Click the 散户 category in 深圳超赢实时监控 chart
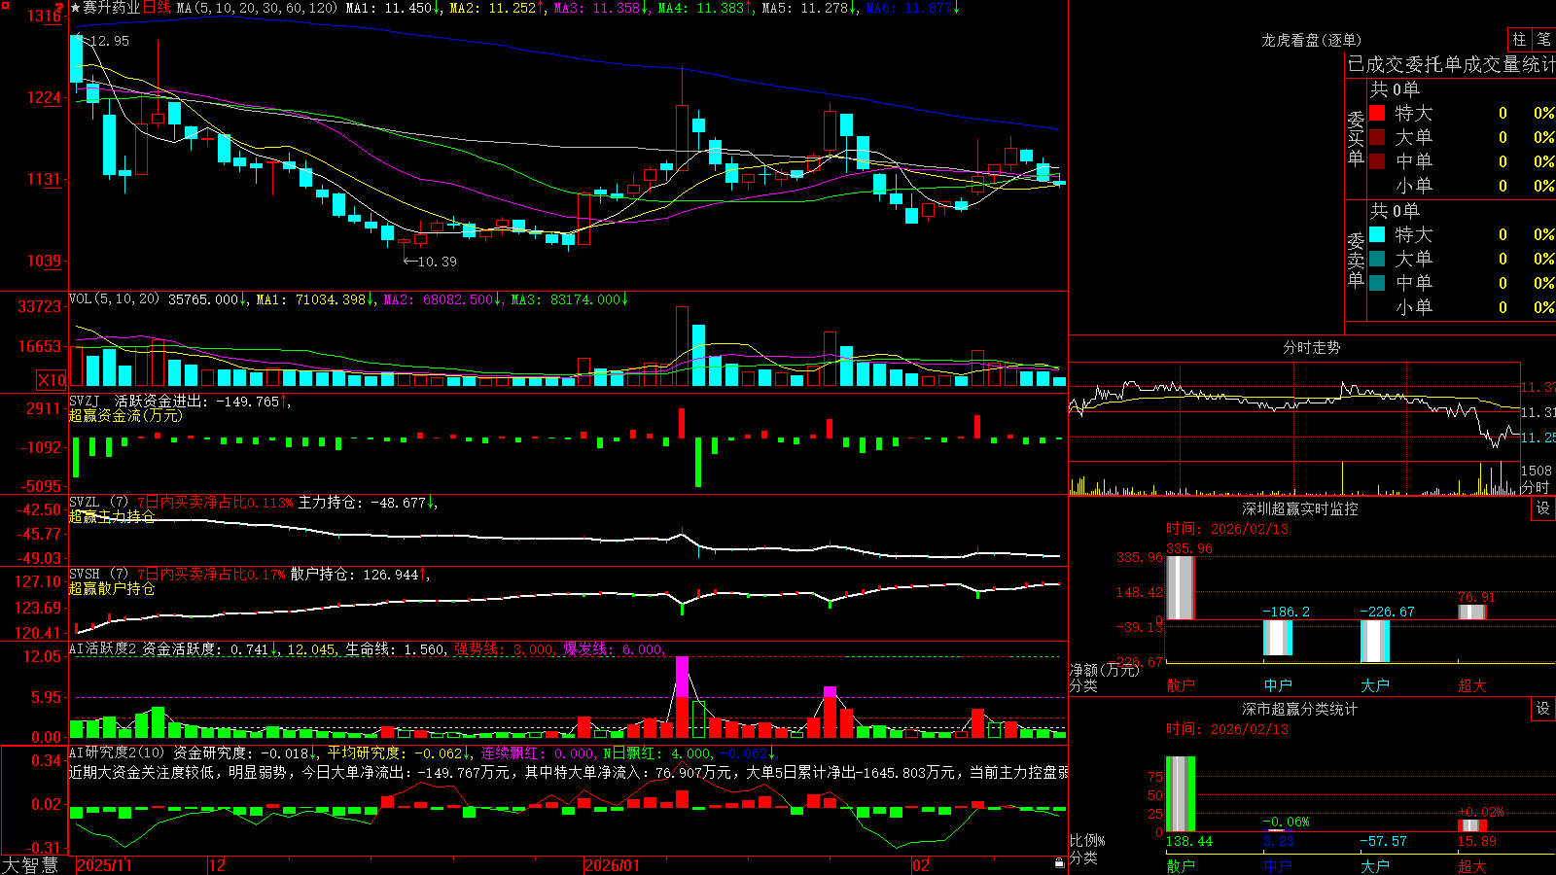 point(1181,685)
